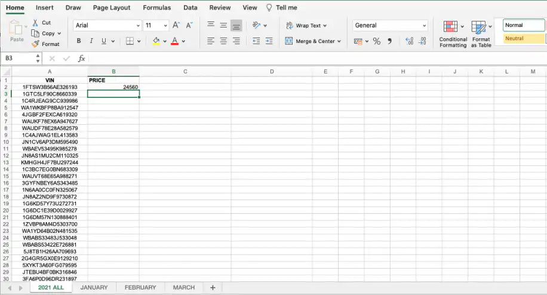Select column C header
547x295 pixels.
(185, 72)
